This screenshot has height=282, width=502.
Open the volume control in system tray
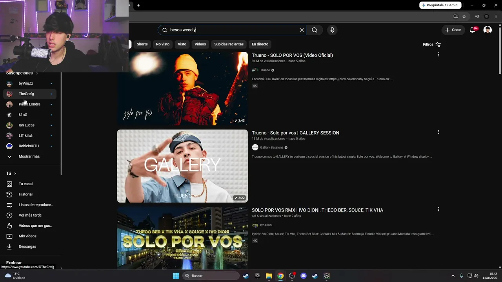[x=476, y=276]
